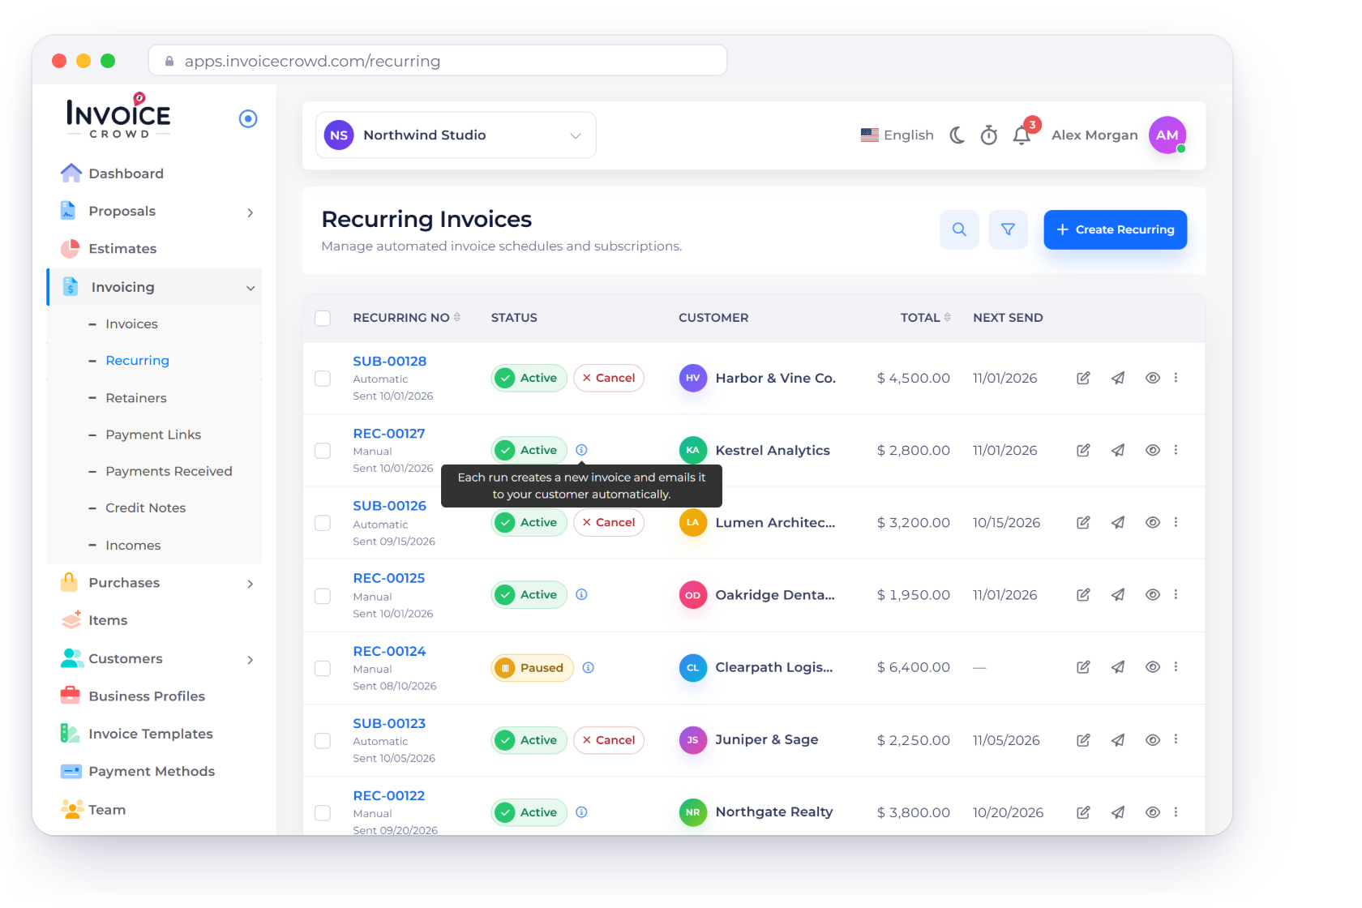The height and width of the screenshot is (908, 1362).
Task: Open Invoice Templates in sidebar
Action: coord(151,734)
